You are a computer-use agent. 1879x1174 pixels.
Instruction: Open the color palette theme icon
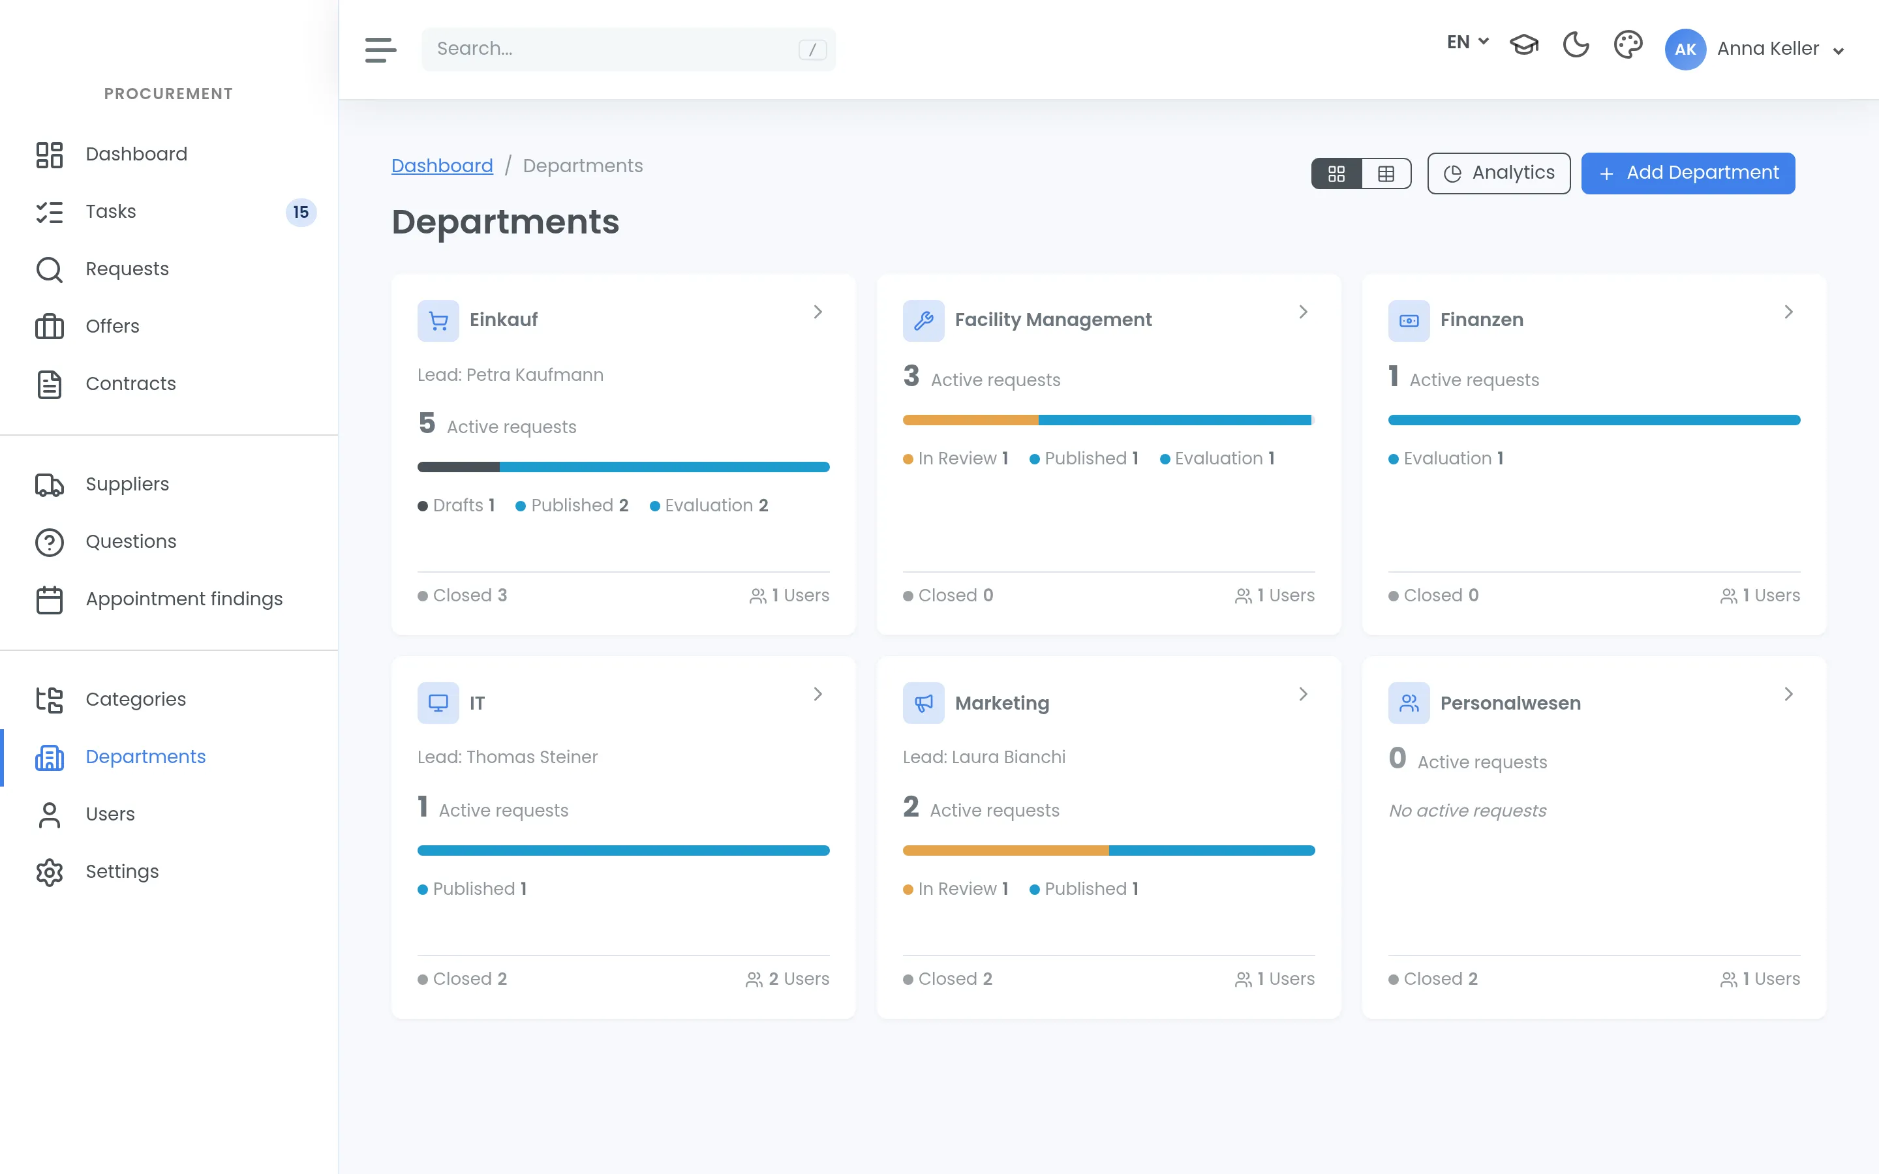(x=1627, y=45)
